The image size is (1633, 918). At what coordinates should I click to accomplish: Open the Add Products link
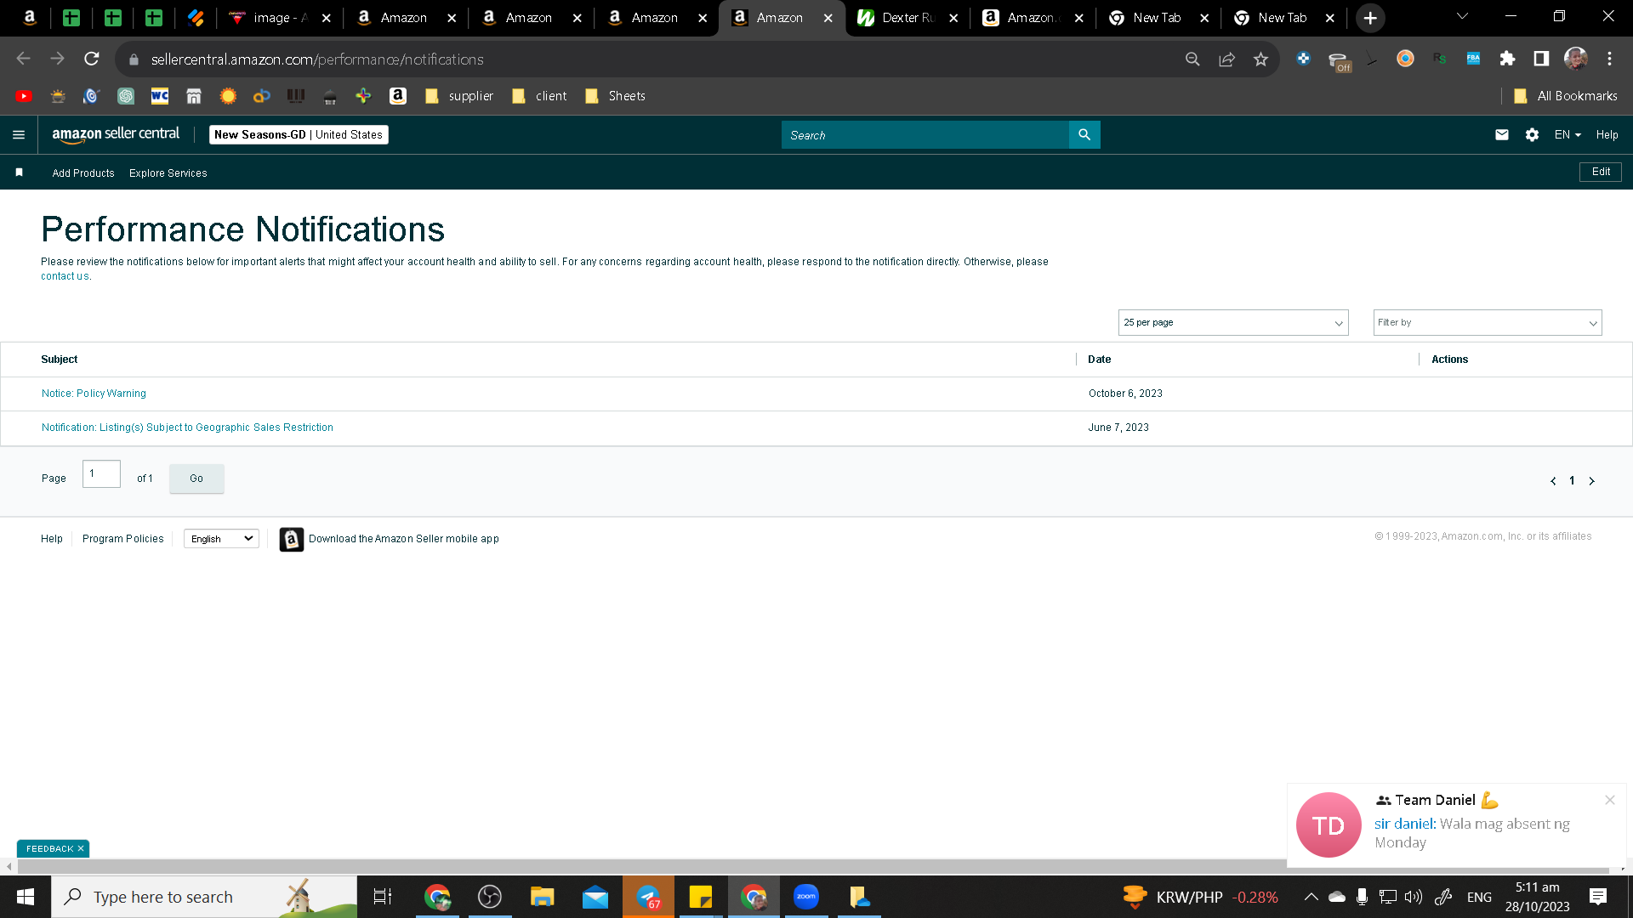(83, 173)
